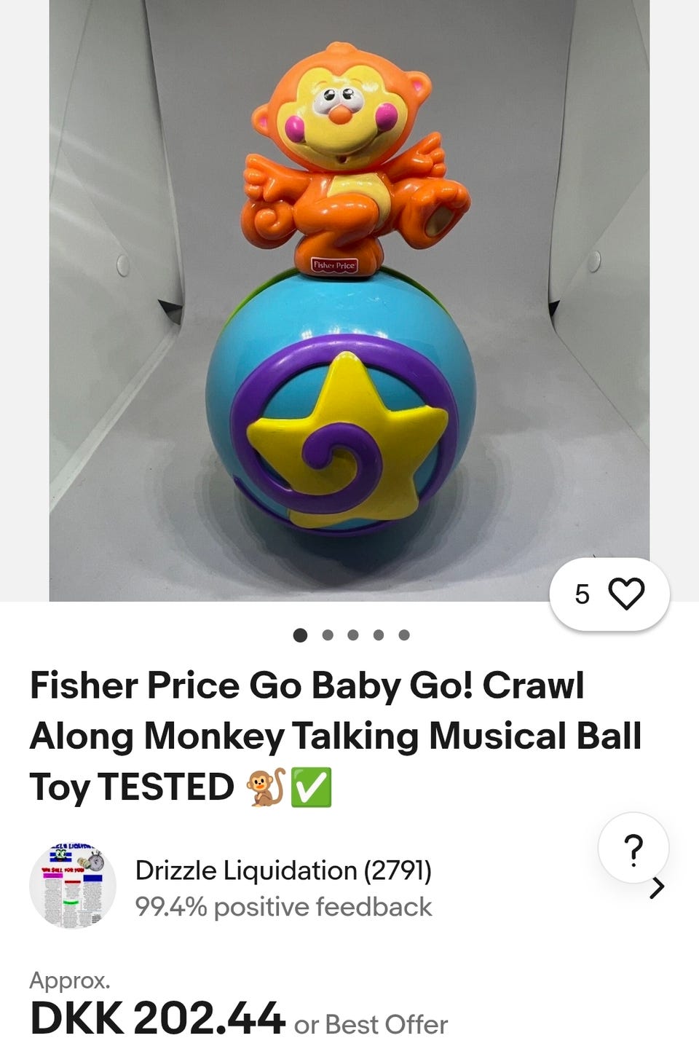Go to the fourth image dot
Viewport: 699px width, 1046px height.
click(379, 635)
